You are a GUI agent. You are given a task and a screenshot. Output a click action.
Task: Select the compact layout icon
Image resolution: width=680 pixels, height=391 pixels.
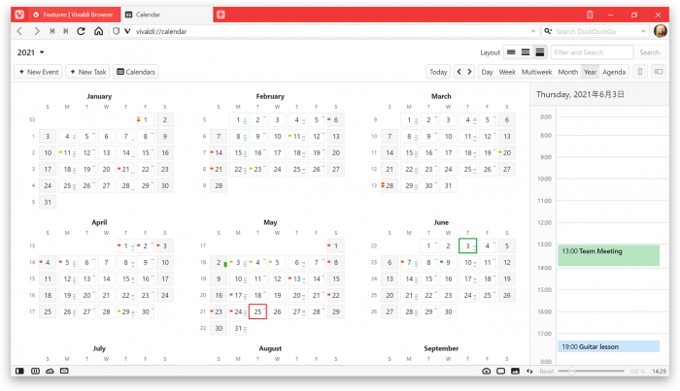tap(511, 52)
